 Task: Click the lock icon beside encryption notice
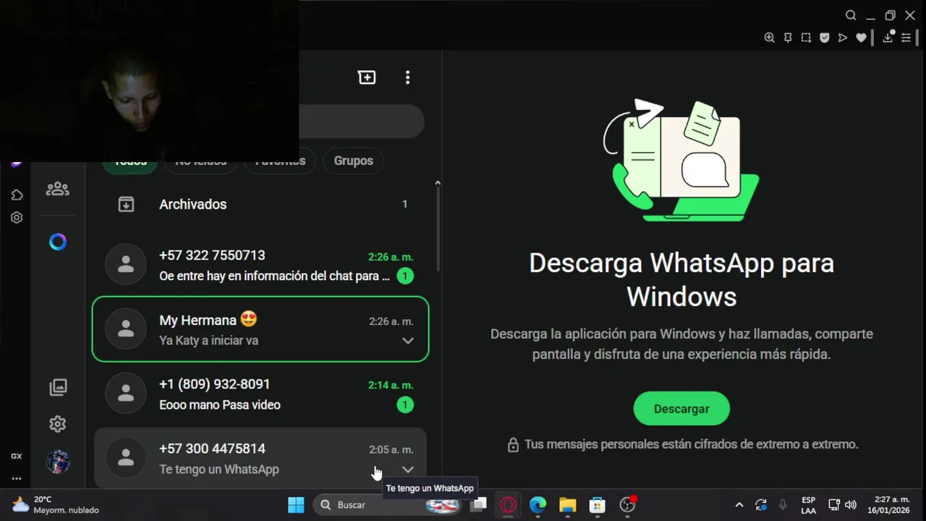513,445
